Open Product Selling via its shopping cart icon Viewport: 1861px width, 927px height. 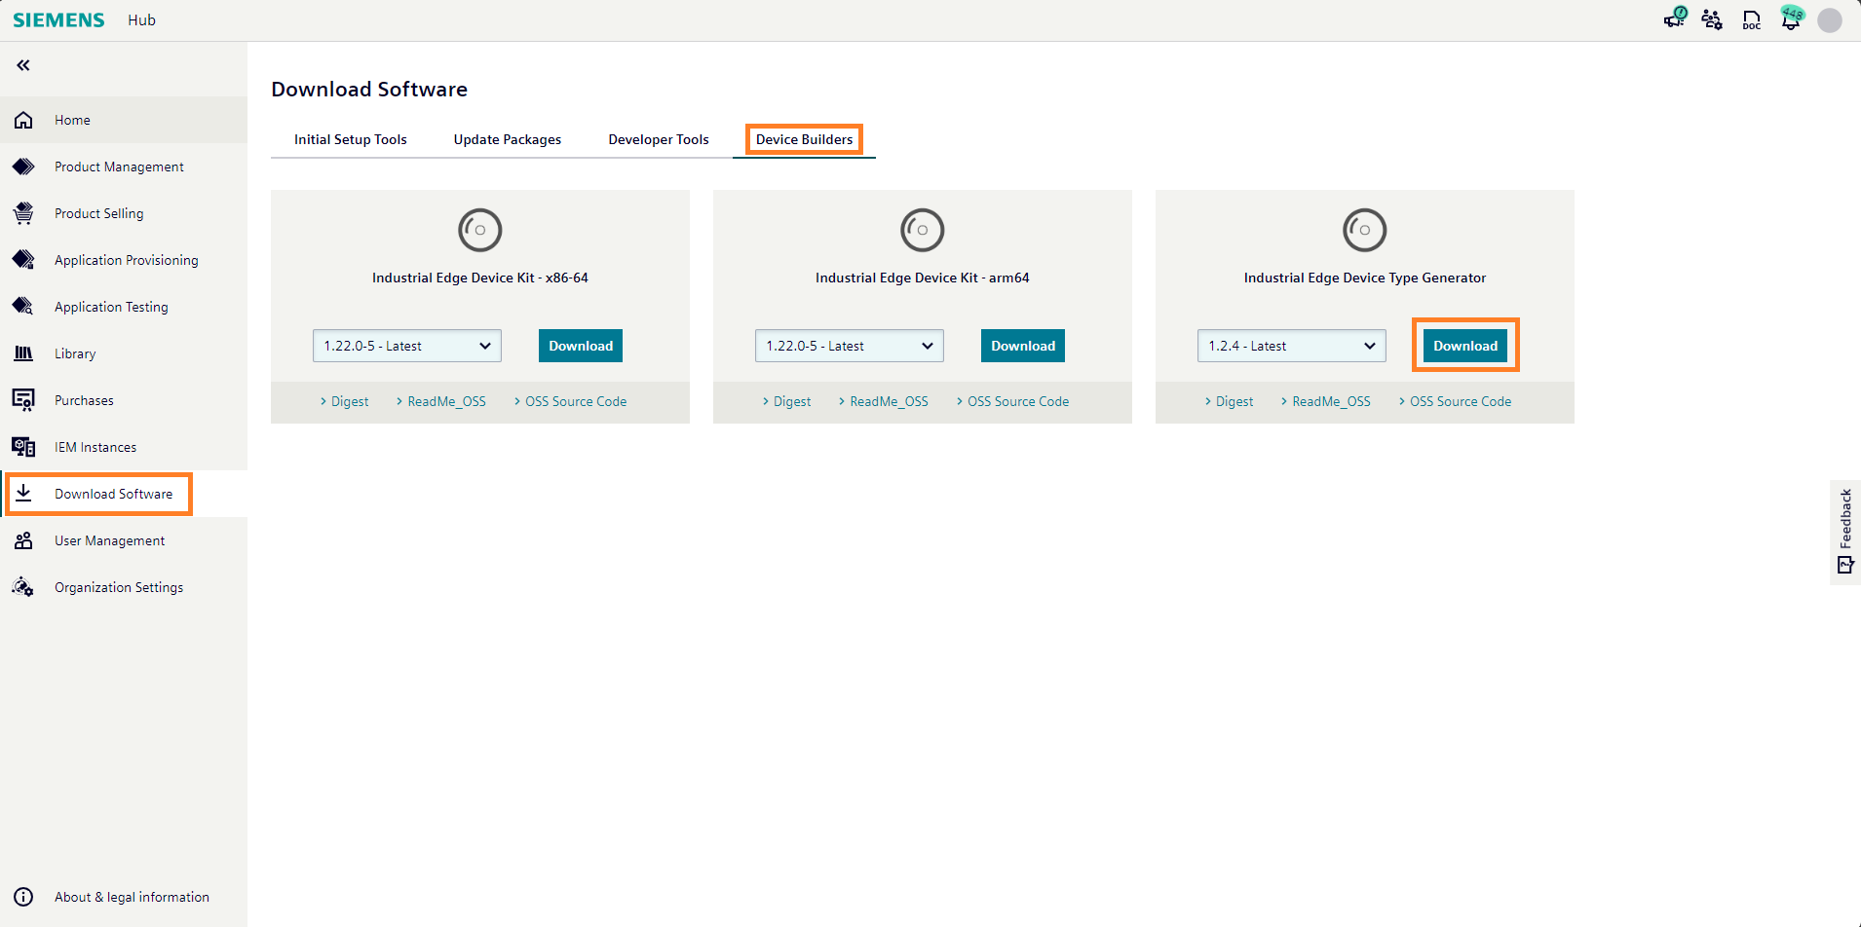pos(23,213)
